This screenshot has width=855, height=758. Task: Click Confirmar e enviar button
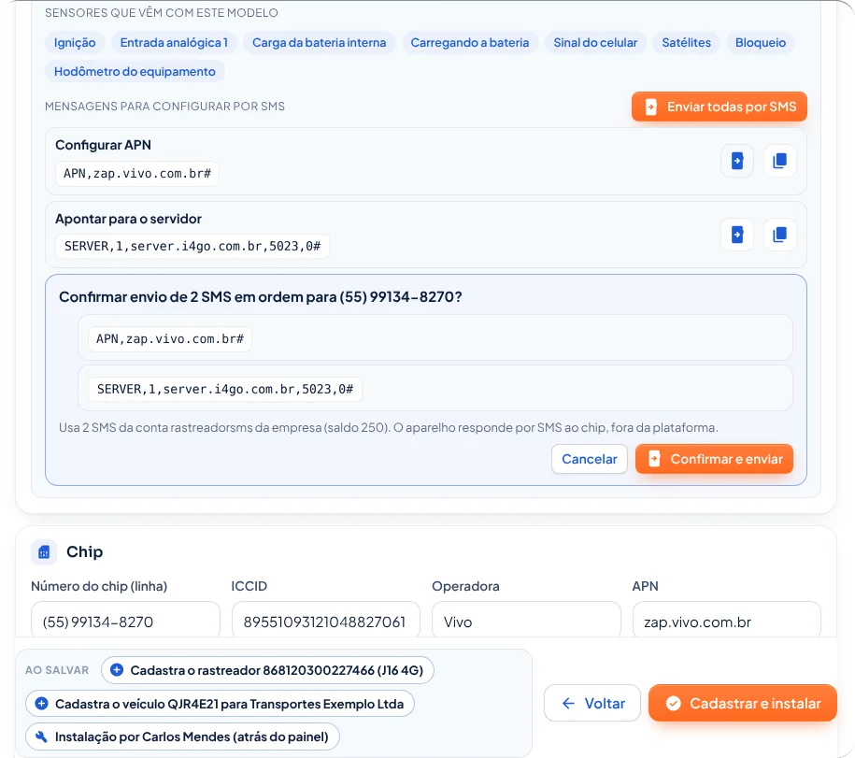pos(714,459)
